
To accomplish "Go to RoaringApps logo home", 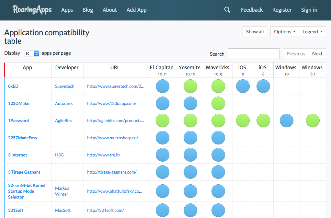I will click(32, 10).
